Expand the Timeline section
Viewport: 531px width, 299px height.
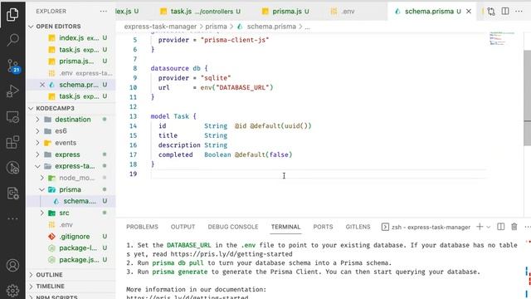click(71, 286)
